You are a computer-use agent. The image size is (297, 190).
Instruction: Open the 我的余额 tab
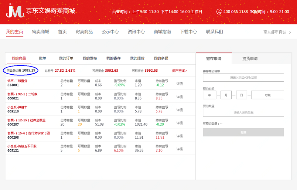[x=161, y=58]
